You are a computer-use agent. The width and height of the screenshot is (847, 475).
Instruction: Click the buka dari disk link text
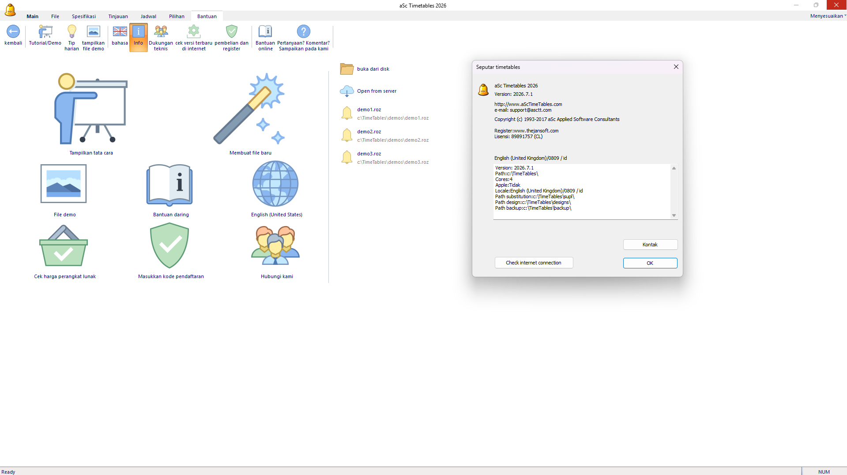(373, 69)
